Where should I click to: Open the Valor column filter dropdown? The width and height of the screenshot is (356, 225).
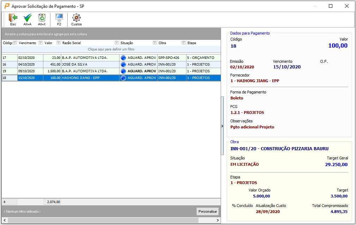coord(59,43)
